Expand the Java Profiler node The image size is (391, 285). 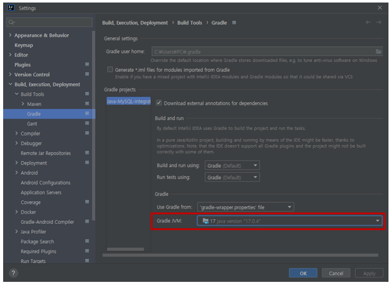(x=16, y=231)
